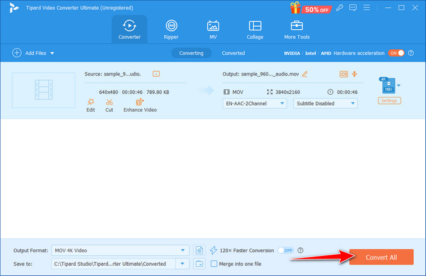Open the hamburger menu icon
The width and height of the screenshot is (426, 276).
[x=366, y=7]
